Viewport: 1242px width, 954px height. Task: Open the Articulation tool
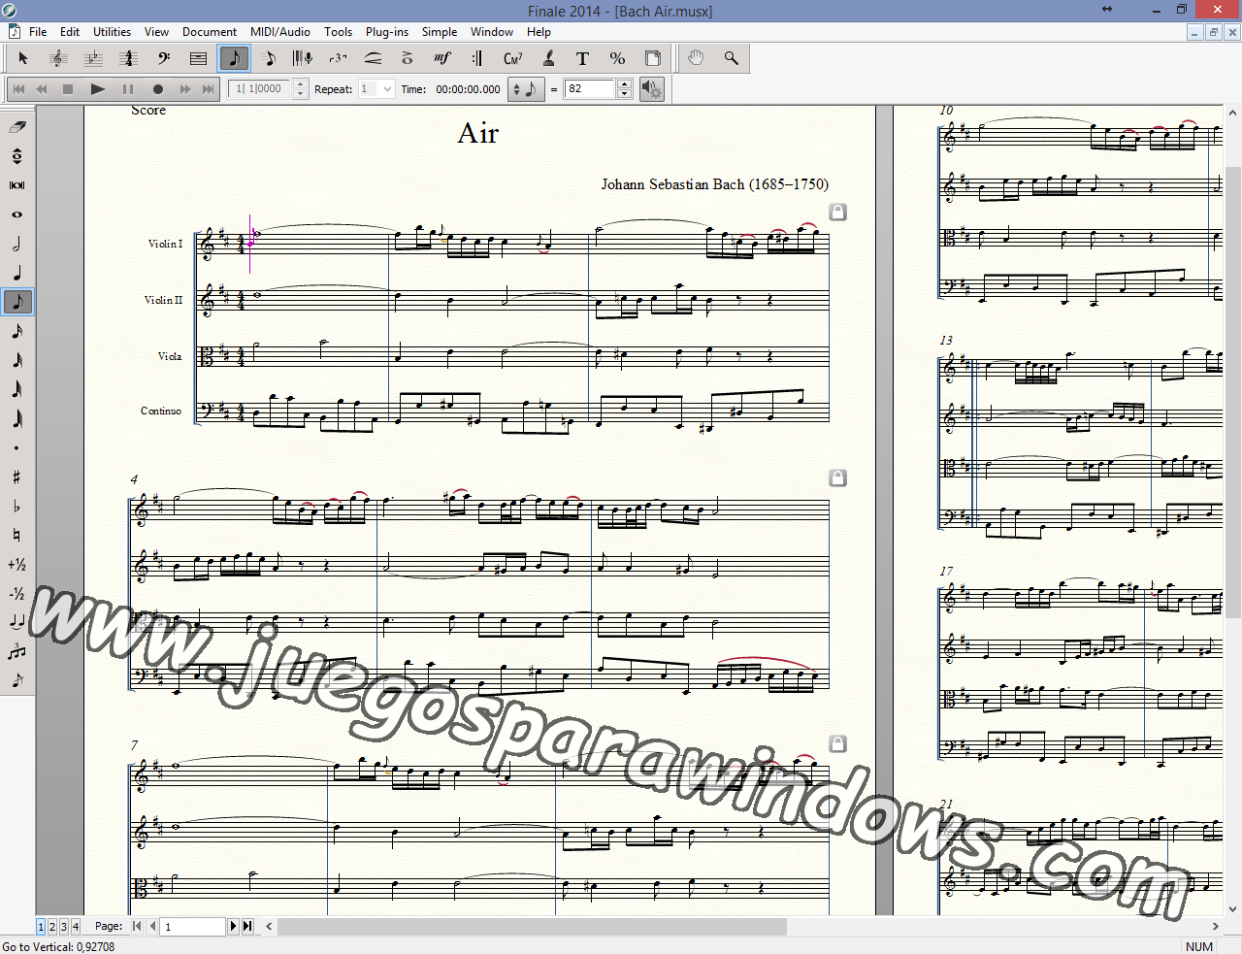click(408, 59)
